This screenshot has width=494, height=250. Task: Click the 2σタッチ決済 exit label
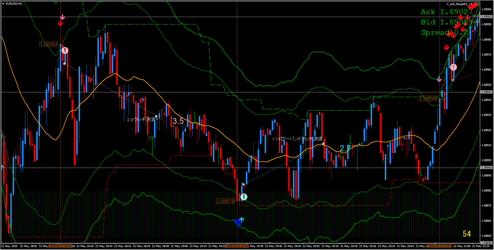tap(141, 119)
